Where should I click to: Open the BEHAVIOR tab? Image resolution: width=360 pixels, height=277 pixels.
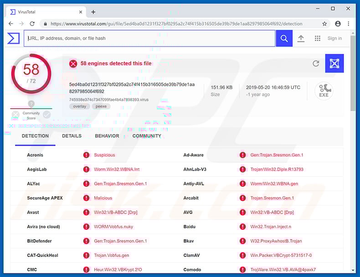107,136
